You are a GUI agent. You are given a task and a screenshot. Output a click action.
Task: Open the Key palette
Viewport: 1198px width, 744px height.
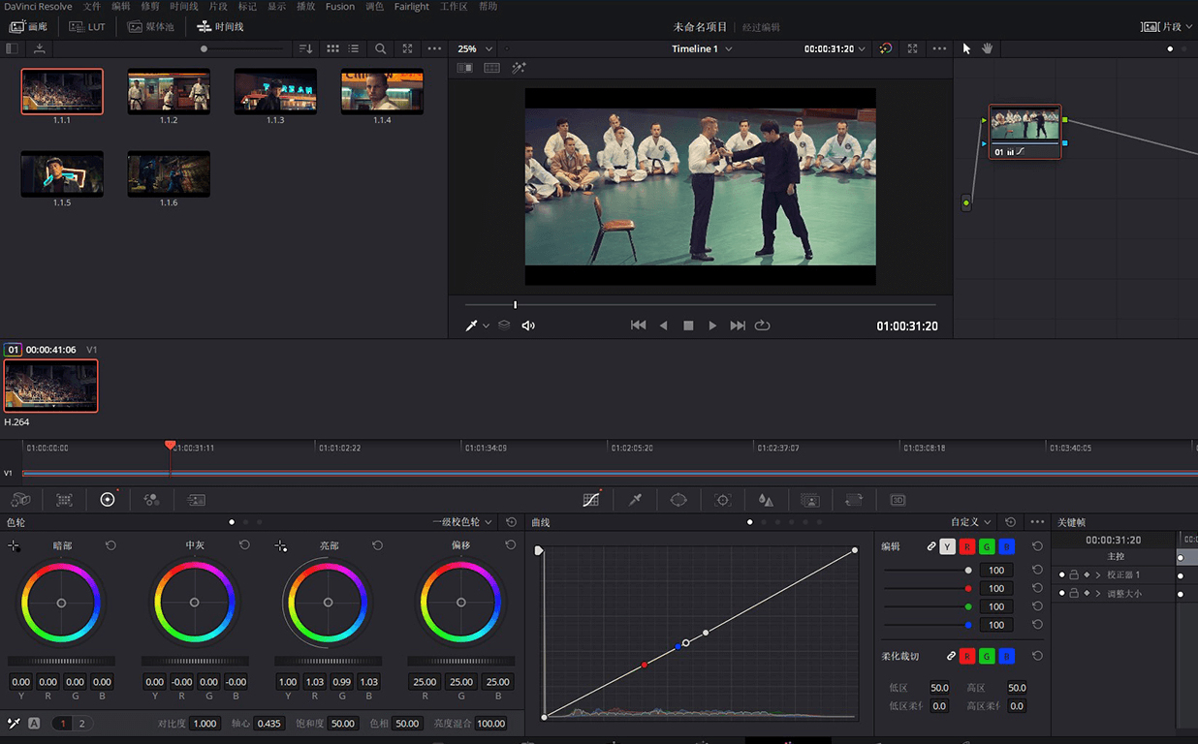click(810, 500)
